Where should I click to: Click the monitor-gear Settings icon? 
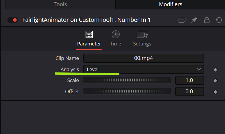pos(142,35)
